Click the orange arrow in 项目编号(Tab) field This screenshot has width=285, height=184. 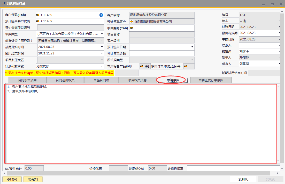pos(132,28)
